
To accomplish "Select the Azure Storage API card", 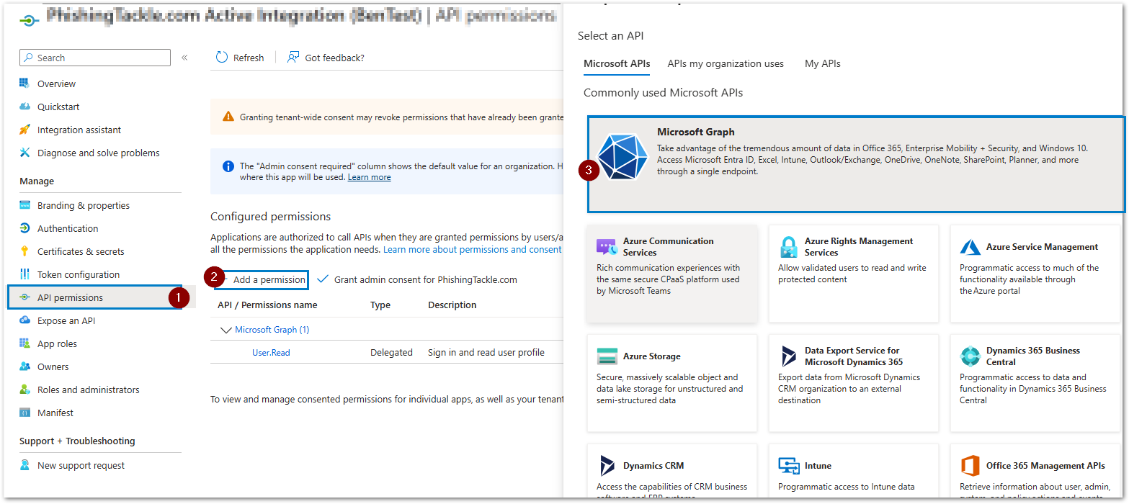I will click(x=672, y=383).
